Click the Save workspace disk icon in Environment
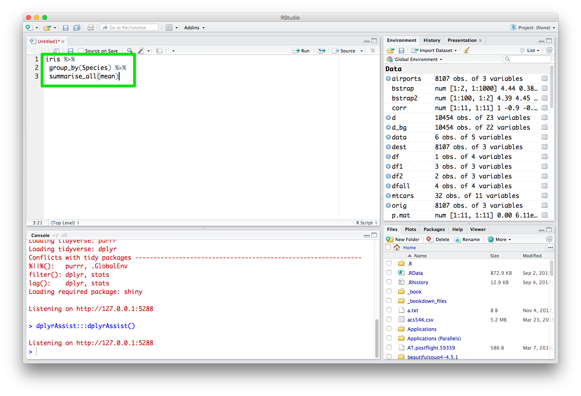The image size is (581, 396). (401, 50)
